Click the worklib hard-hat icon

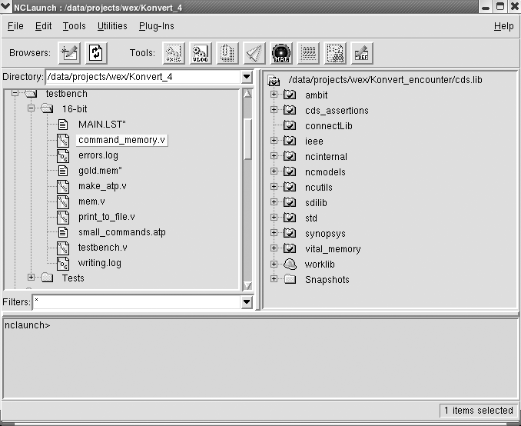(x=290, y=264)
